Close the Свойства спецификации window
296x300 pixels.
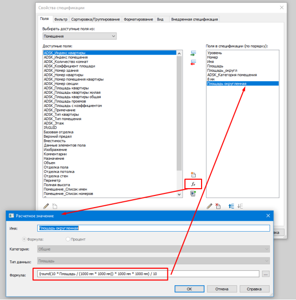[281, 7]
